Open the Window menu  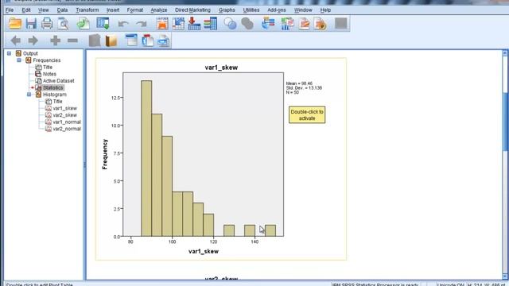tap(303, 10)
